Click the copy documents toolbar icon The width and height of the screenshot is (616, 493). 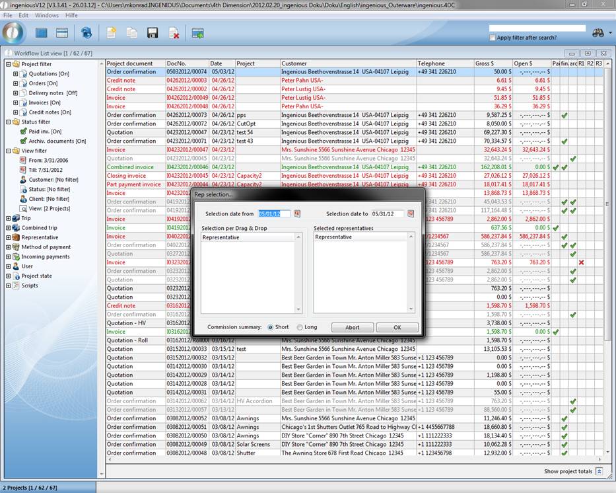click(132, 33)
